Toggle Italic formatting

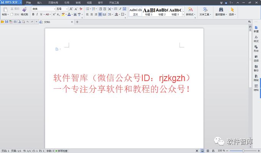37,15
